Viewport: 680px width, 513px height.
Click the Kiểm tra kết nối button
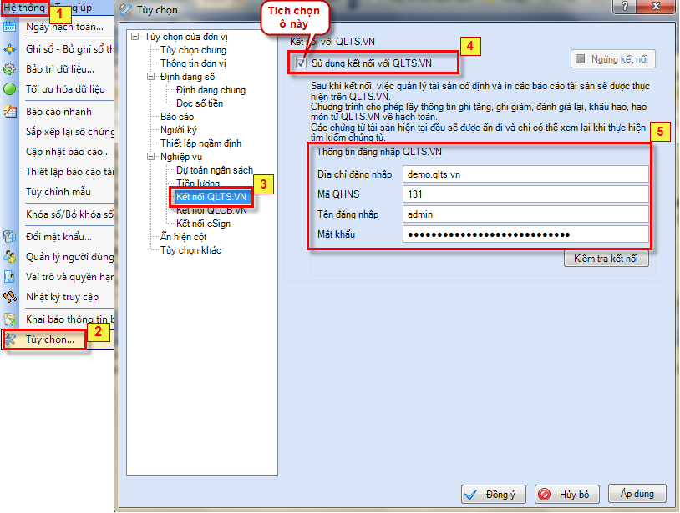pos(606,259)
